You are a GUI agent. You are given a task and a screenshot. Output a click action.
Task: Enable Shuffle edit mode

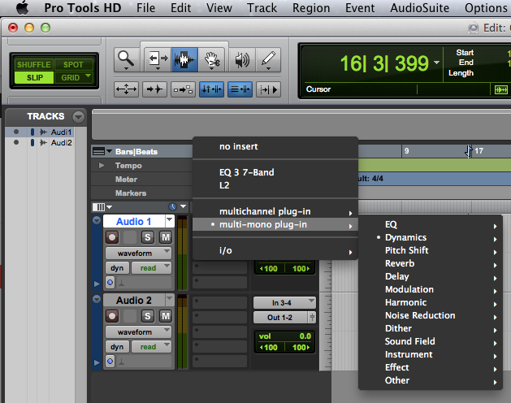point(34,64)
